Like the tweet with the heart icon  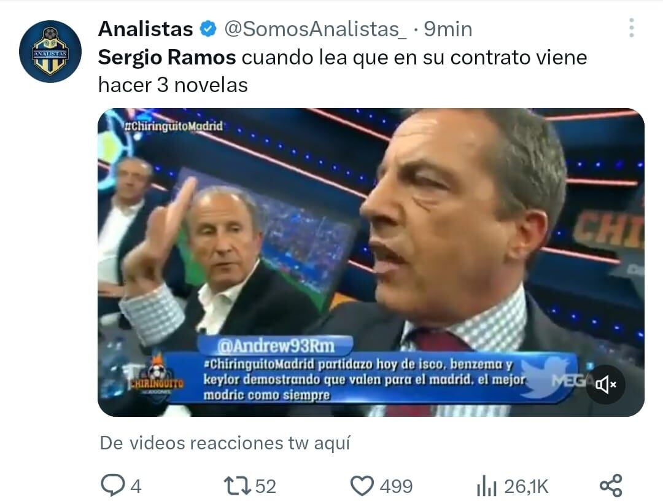pyautogui.click(x=362, y=486)
